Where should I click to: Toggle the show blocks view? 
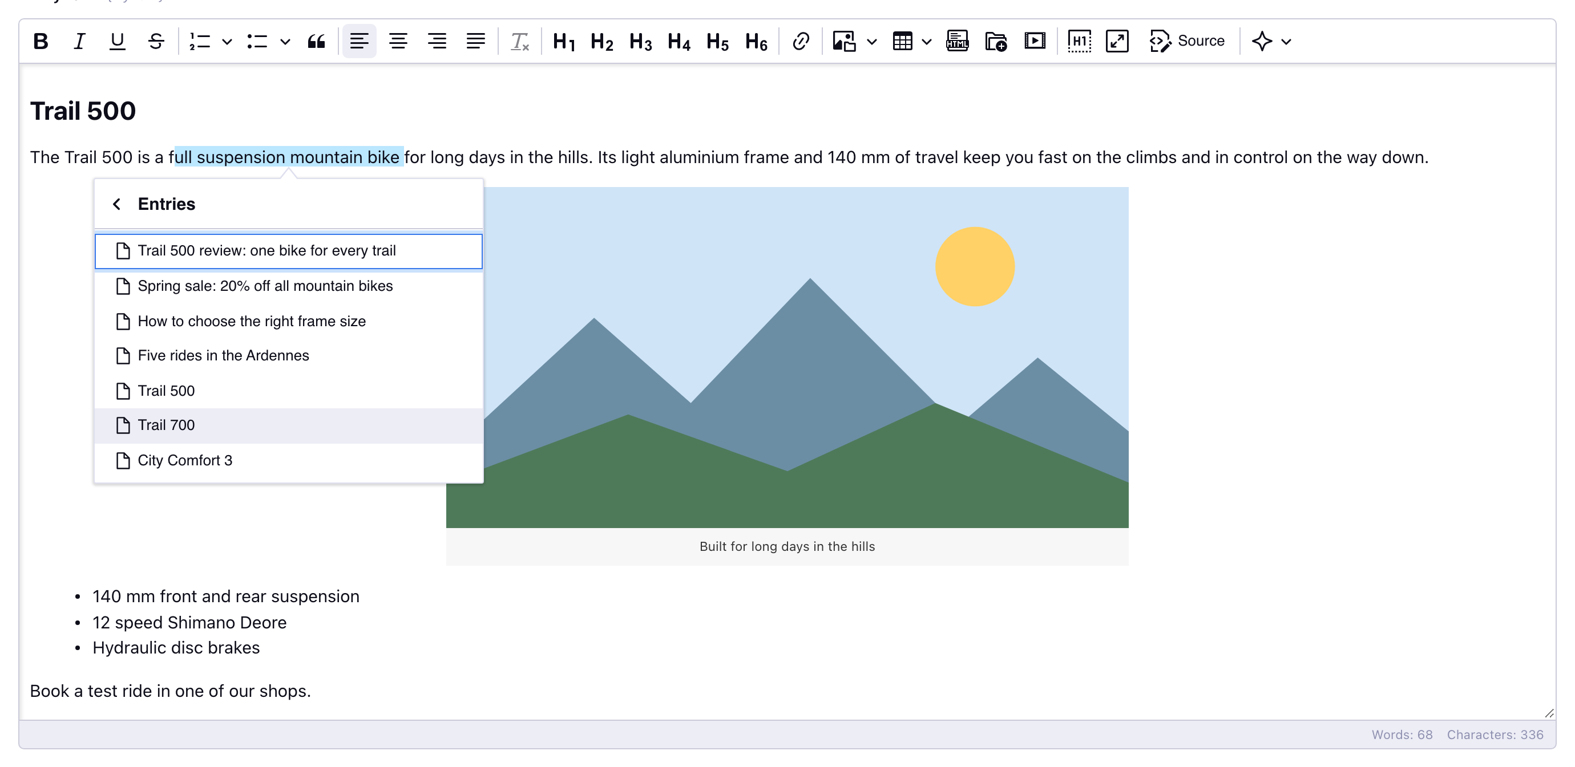1079,42
